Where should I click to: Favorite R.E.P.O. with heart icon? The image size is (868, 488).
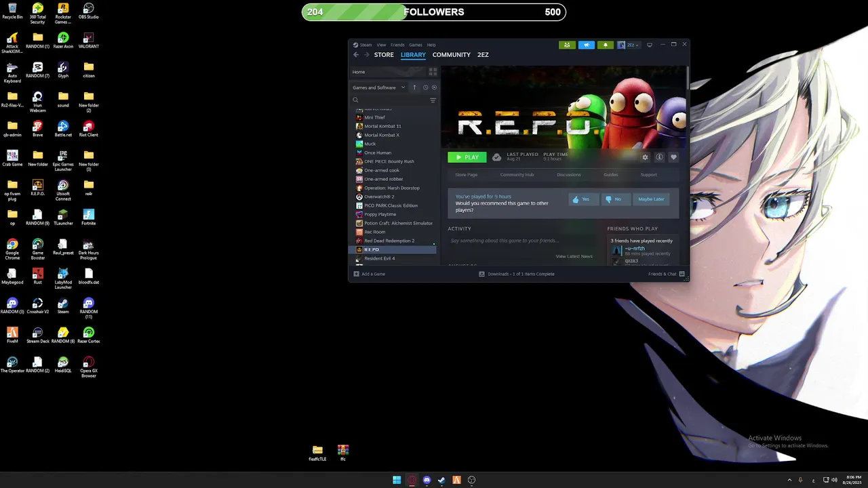(x=673, y=157)
